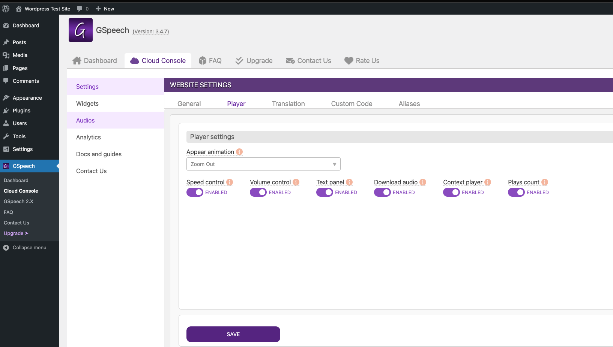Open the Appear animation Zoom Out dropdown
613x347 pixels.
point(263,164)
